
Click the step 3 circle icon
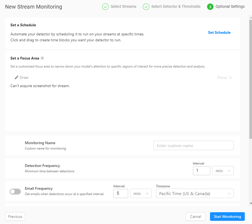[210, 7]
